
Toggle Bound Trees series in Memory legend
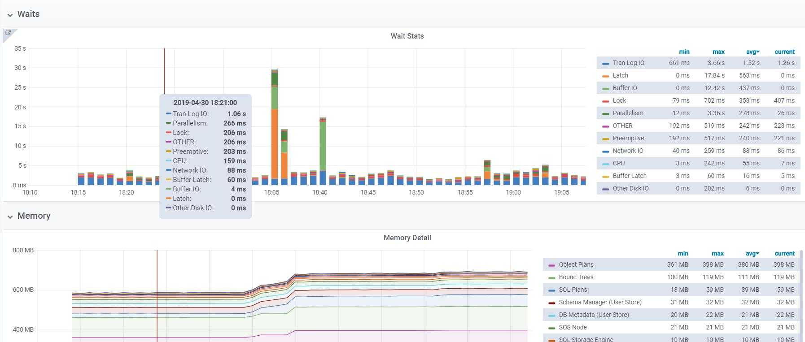tap(576, 277)
